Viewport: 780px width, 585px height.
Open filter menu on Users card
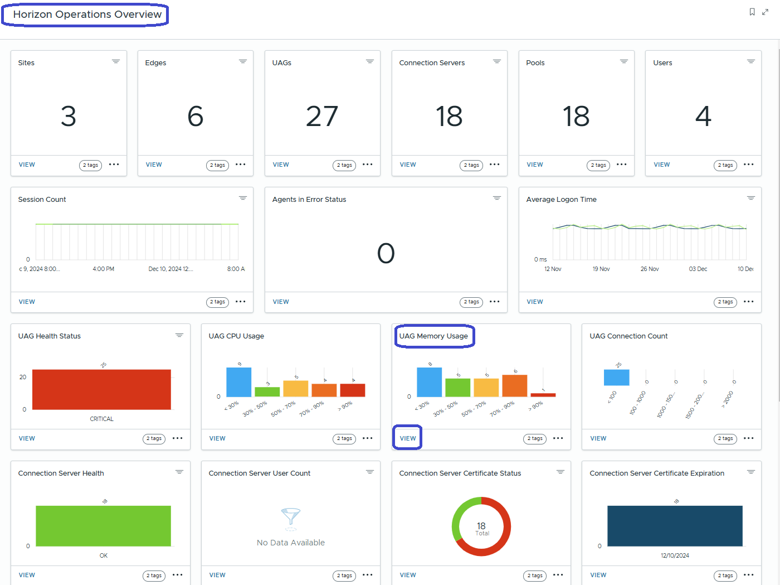click(751, 61)
